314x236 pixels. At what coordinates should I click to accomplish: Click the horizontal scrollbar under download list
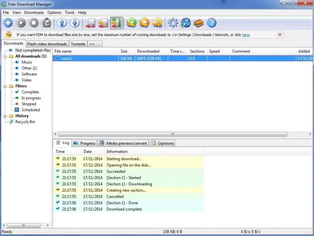[x=173, y=134]
